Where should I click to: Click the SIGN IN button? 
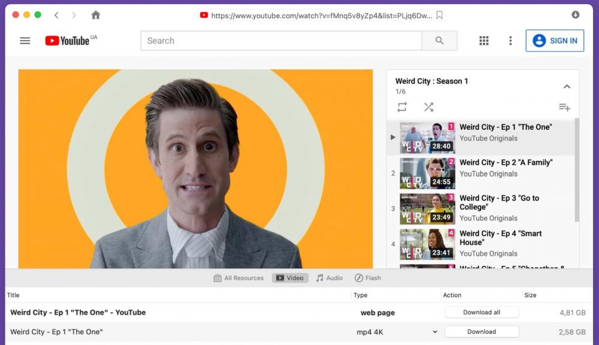point(555,41)
